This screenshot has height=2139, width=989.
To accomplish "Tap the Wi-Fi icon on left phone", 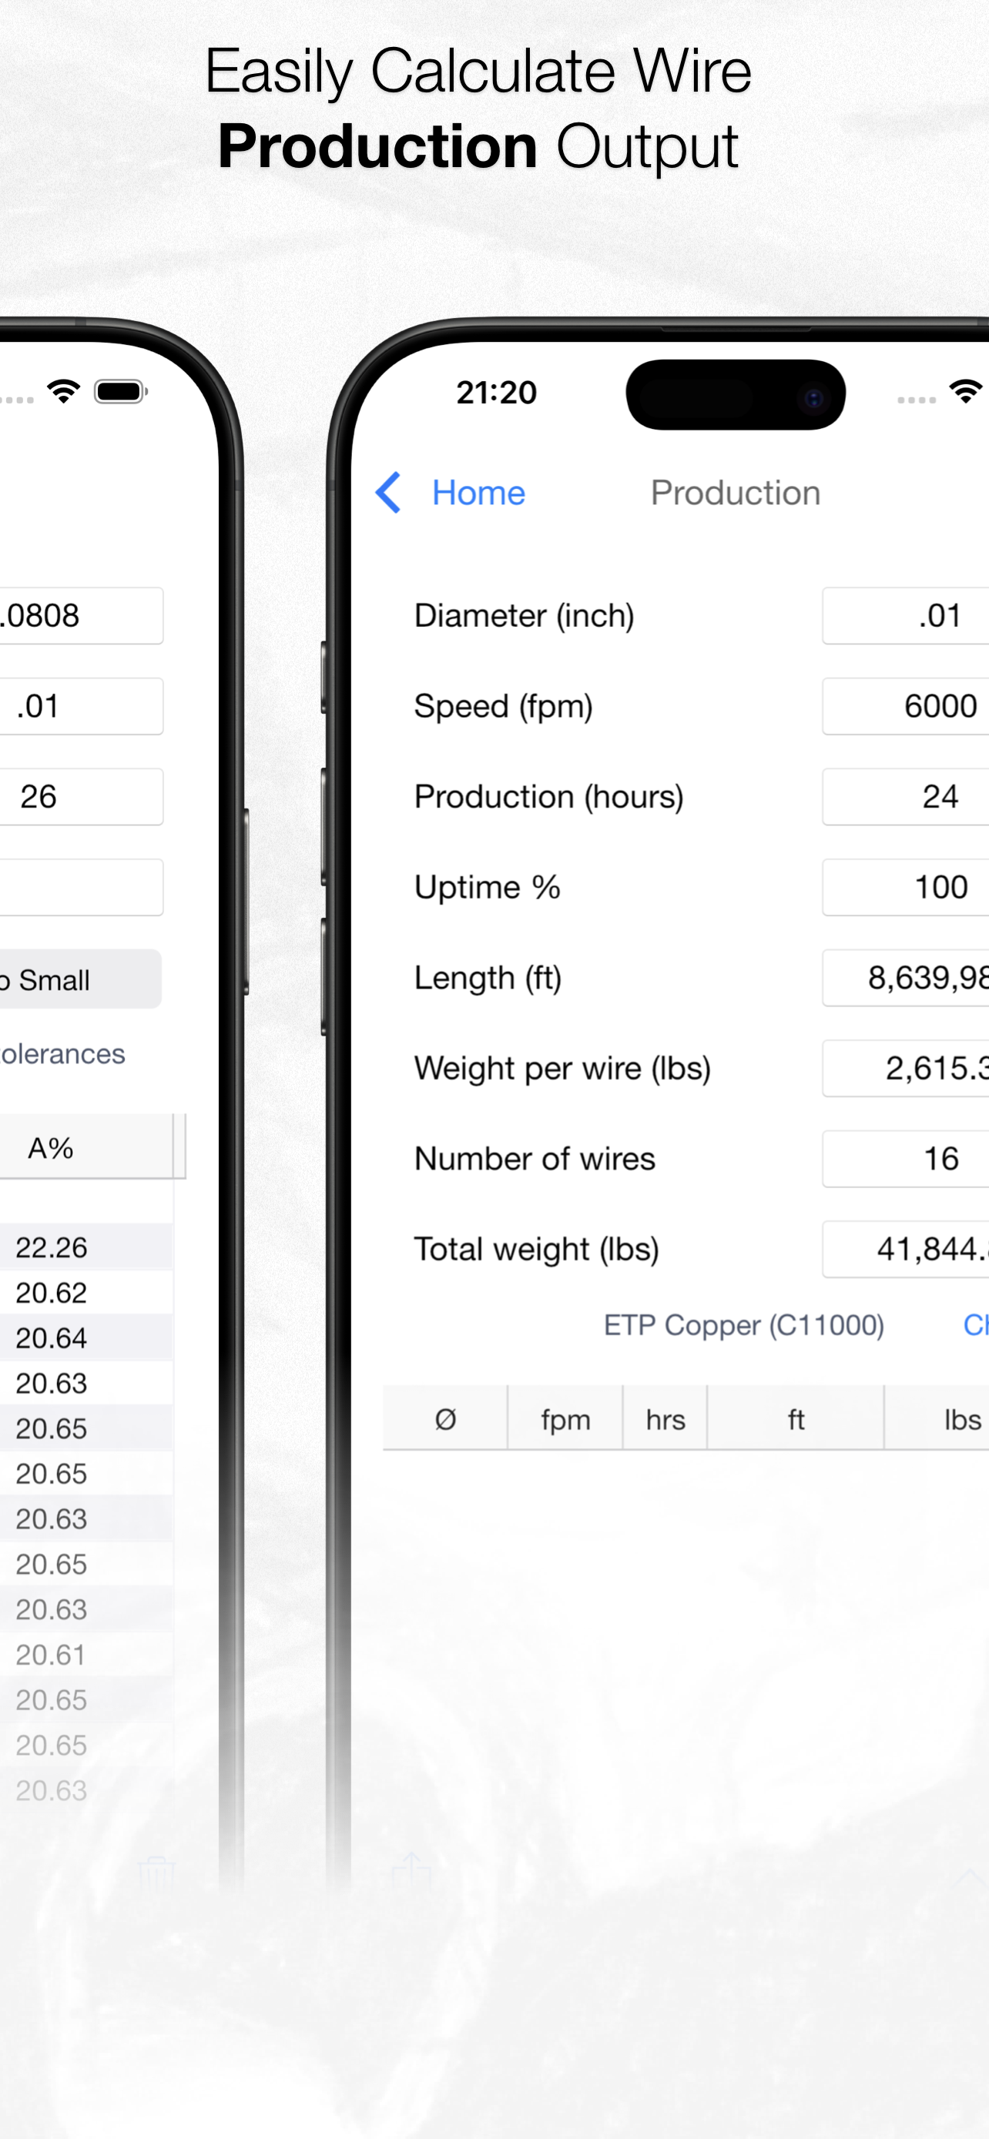I will click(64, 391).
